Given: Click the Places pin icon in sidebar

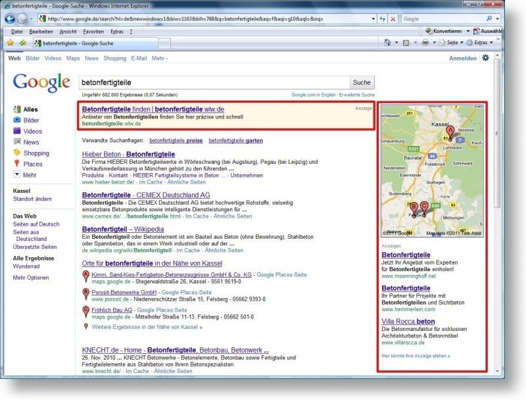Looking at the screenshot, I should point(17,163).
